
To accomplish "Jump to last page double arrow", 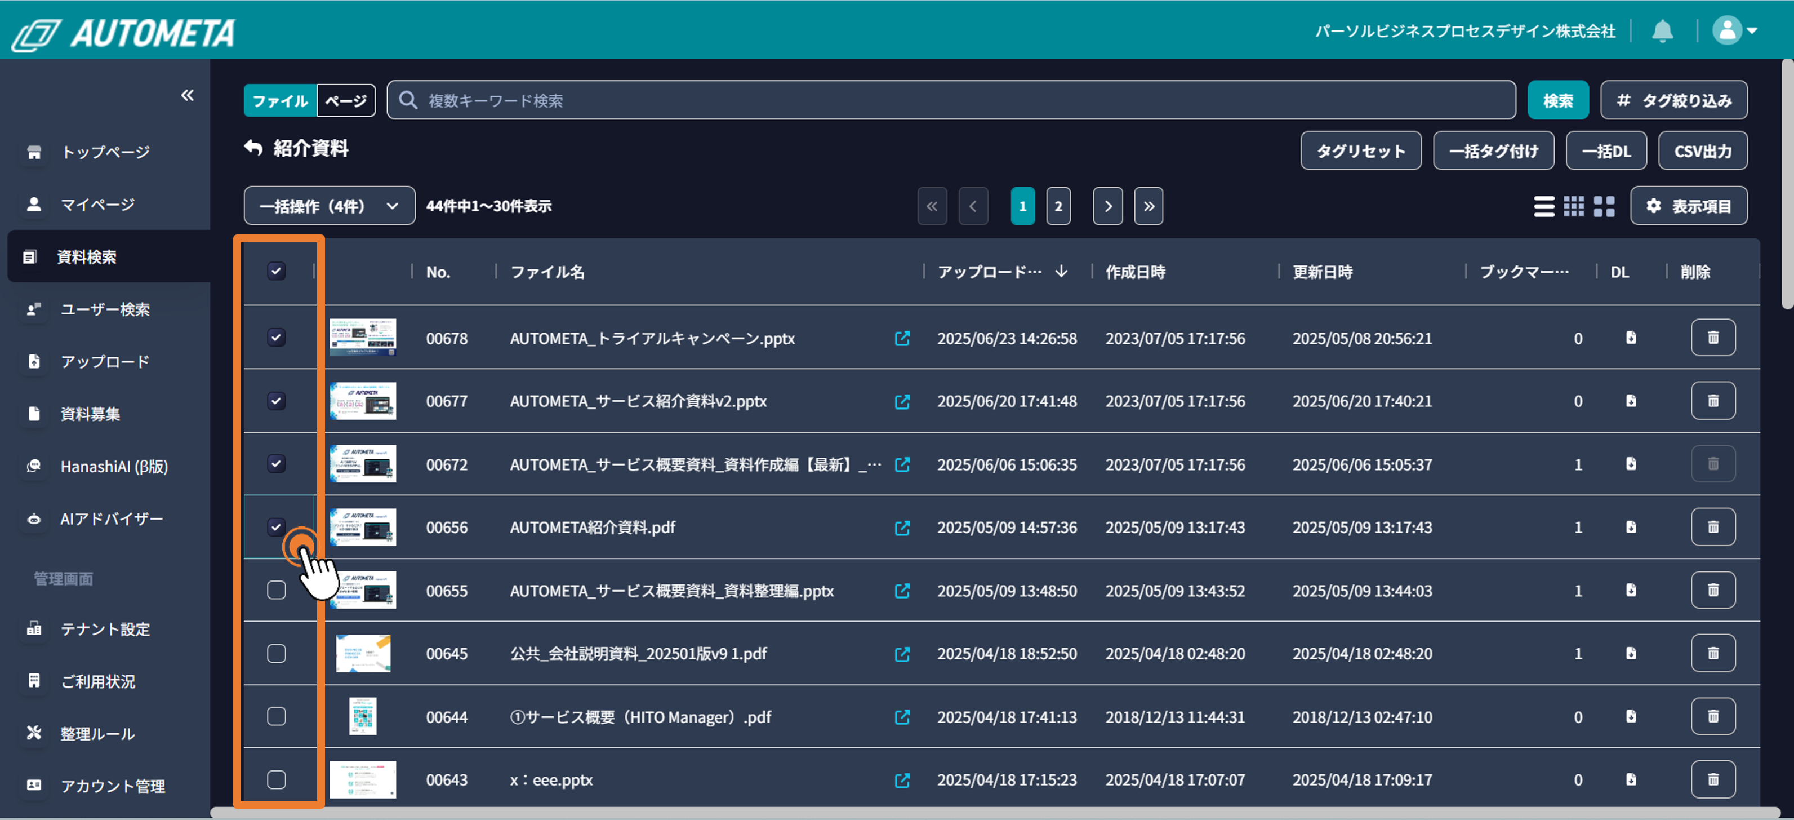I will pos(1148,206).
